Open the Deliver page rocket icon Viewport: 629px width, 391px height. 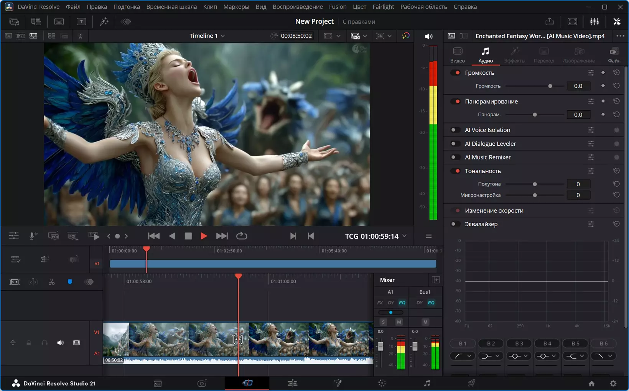[471, 383]
